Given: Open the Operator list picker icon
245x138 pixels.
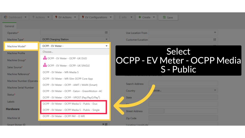Looking at the screenshot, I should (x=106, y=32).
